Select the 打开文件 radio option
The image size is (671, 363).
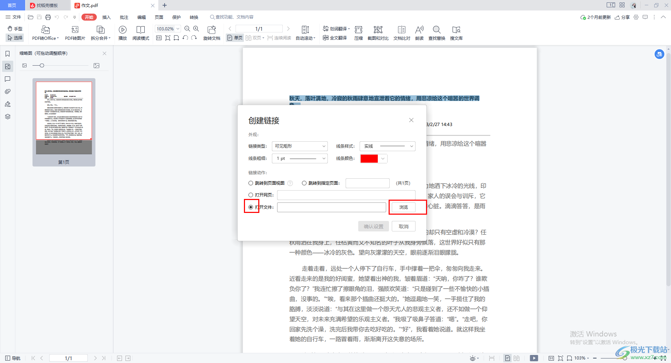(251, 207)
